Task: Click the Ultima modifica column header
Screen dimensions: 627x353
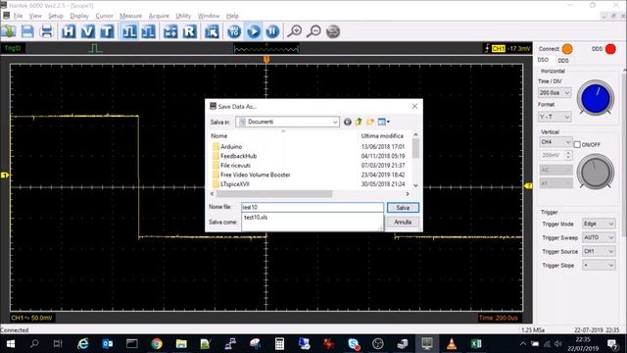Action: [x=382, y=136]
